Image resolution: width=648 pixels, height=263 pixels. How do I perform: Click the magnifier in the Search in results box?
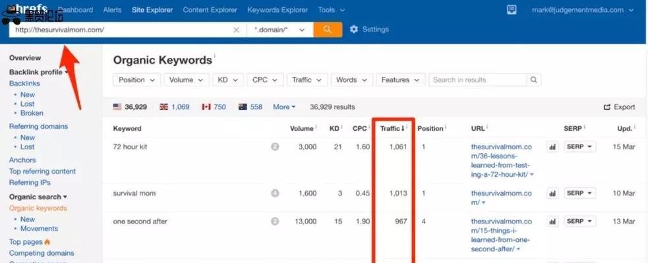point(533,80)
